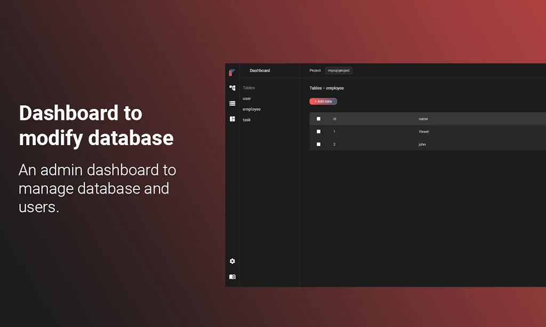This screenshot has width=546, height=327.
Task: Open the table list icon in sidebar
Action: click(x=232, y=103)
